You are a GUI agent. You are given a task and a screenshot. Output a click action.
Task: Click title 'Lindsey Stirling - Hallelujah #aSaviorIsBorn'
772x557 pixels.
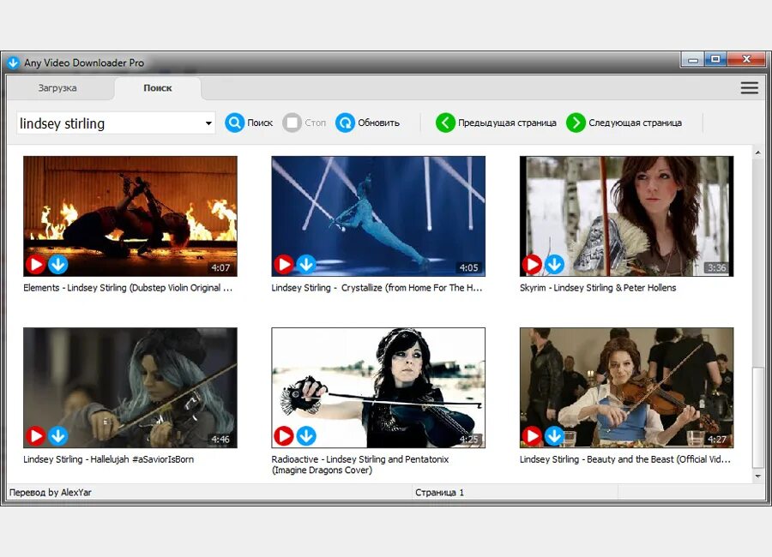coord(108,459)
